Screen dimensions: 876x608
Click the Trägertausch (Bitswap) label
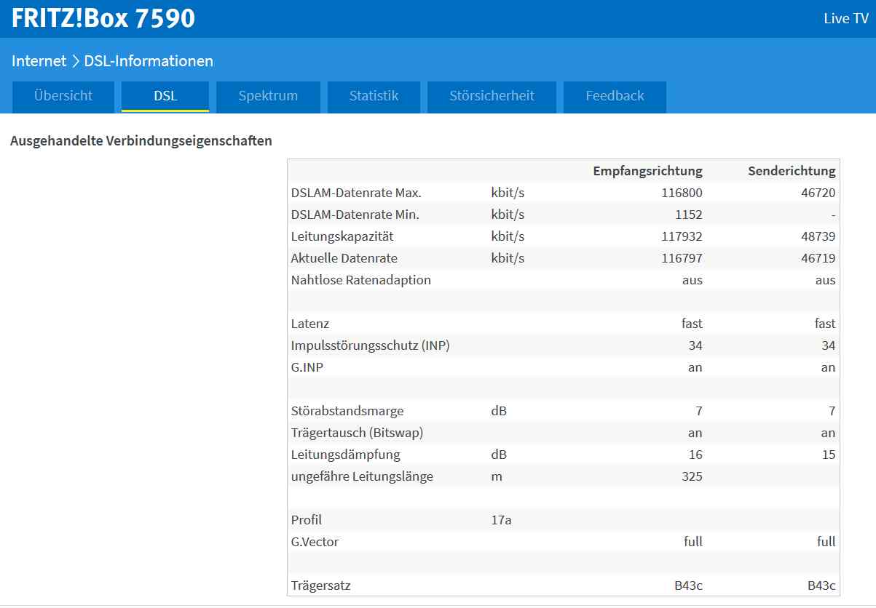click(x=358, y=433)
